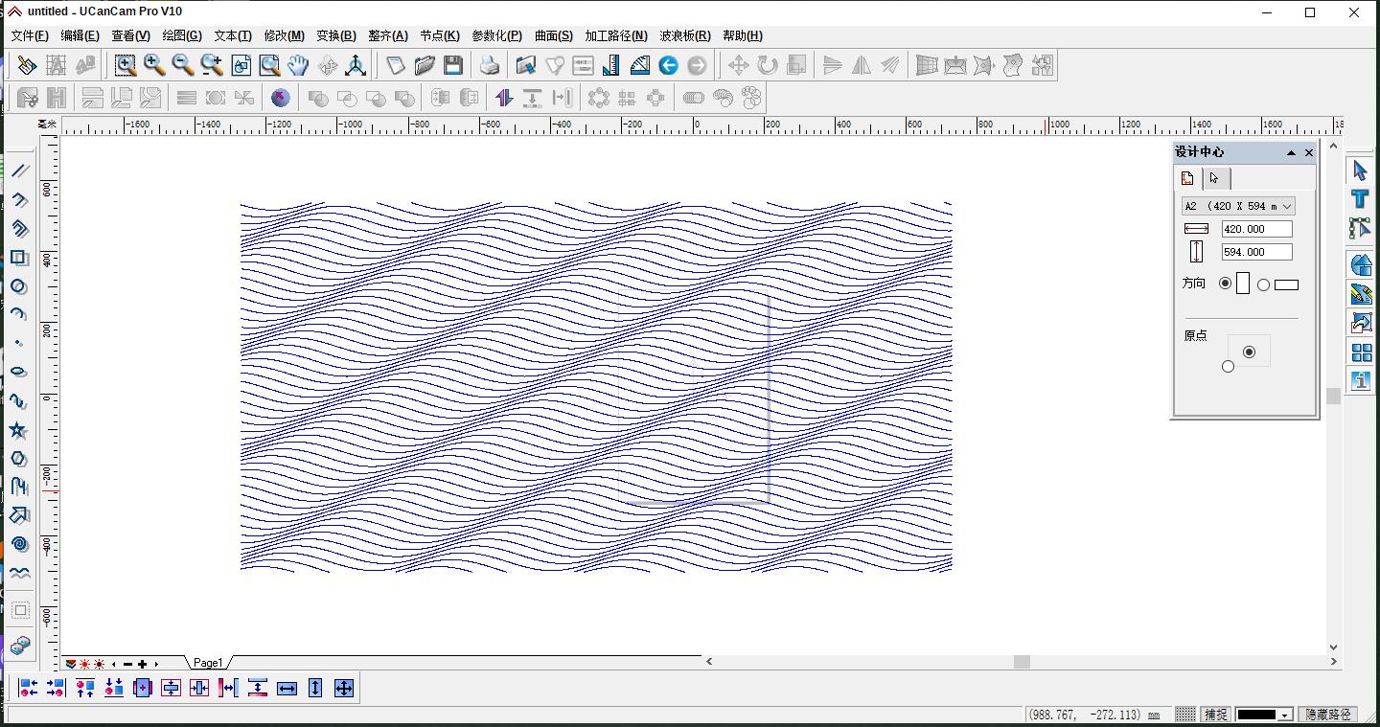1380x727 pixels.
Task: Select the wave line tool in left toolbar
Action: point(19,573)
